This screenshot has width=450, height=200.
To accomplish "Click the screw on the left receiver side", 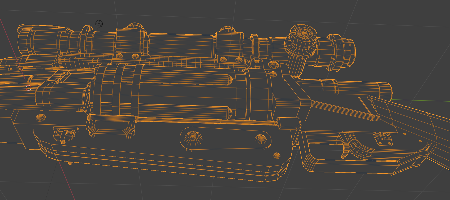I will [41, 117].
